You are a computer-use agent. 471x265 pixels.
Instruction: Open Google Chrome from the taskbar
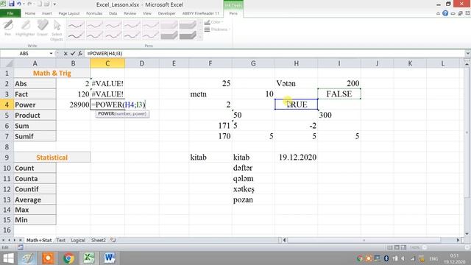[x=68, y=258]
